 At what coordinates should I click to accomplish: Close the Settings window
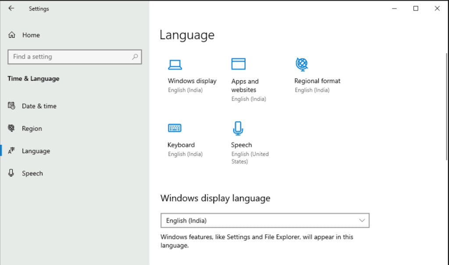pyautogui.click(x=437, y=8)
